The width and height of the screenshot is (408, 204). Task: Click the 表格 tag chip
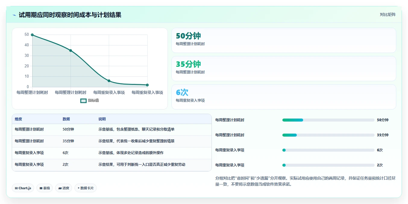[x=45, y=188]
